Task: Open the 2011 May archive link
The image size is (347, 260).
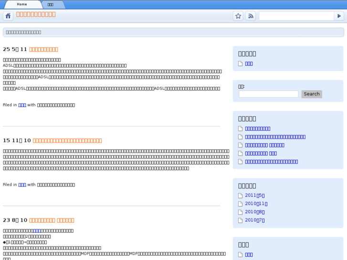Action: tap(254, 196)
